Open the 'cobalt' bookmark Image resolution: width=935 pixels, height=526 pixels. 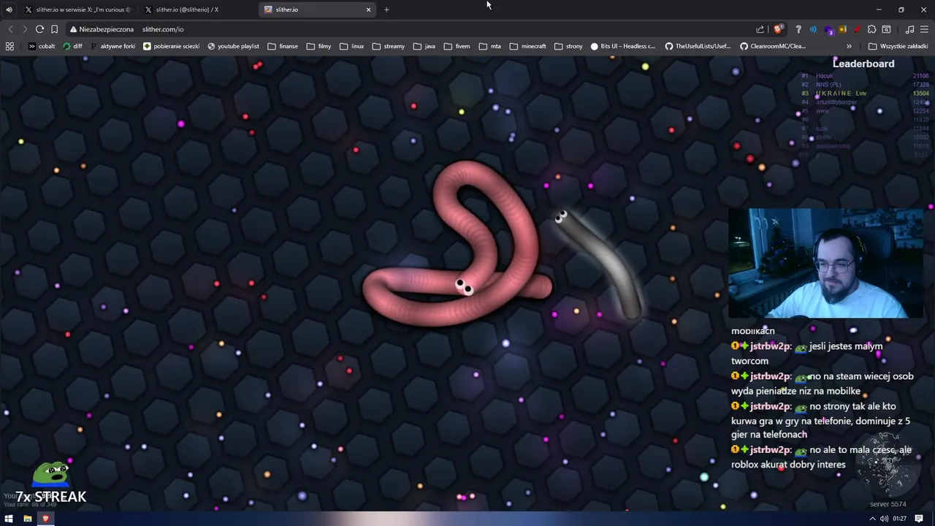(42, 46)
